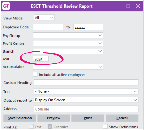The height and width of the screenshot is (130, 144).
Task: Open the Accumulator dropdown
Action: [x=68, y=67]
